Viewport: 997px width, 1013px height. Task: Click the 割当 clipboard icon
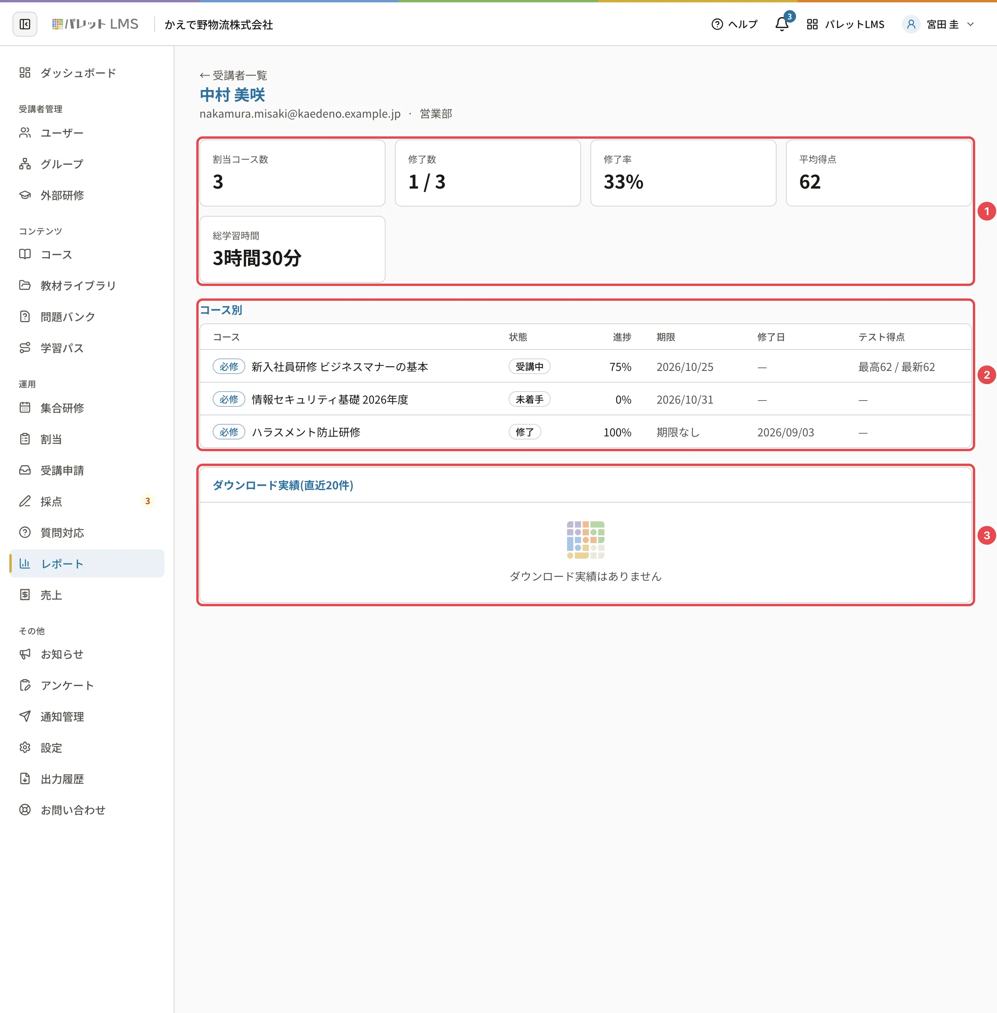[25, 439]
